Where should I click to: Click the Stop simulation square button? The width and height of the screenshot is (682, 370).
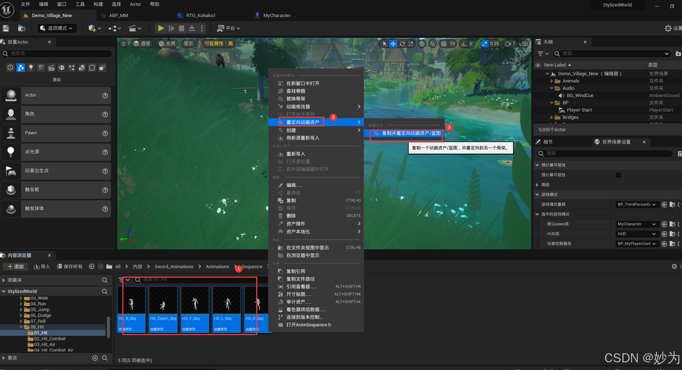(182, 28)
